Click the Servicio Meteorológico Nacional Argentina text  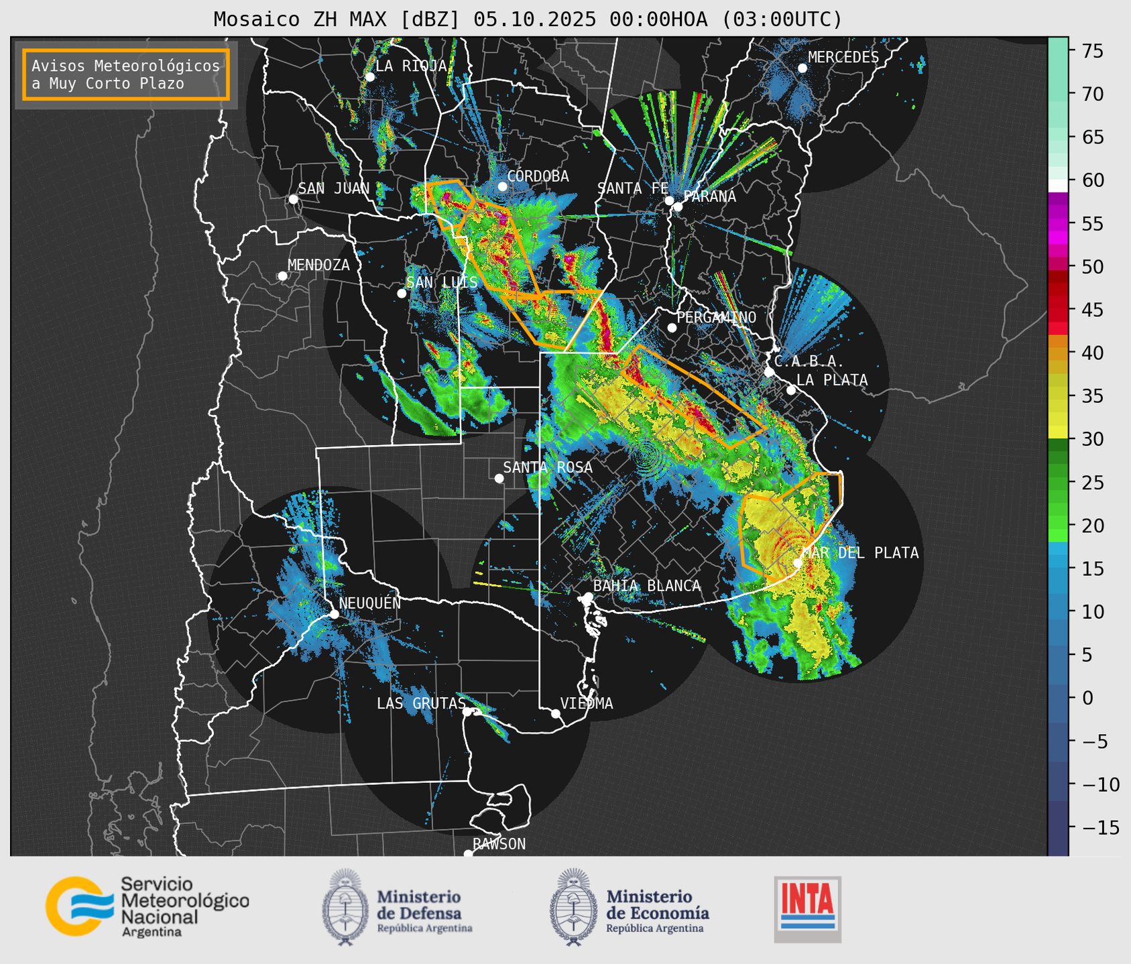pyautogui.click(x=184, y=906)
